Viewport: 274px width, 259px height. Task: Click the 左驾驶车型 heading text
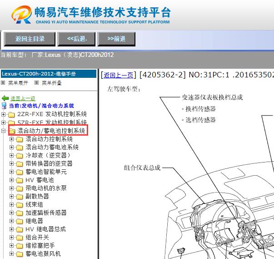(x=124, y=89)
